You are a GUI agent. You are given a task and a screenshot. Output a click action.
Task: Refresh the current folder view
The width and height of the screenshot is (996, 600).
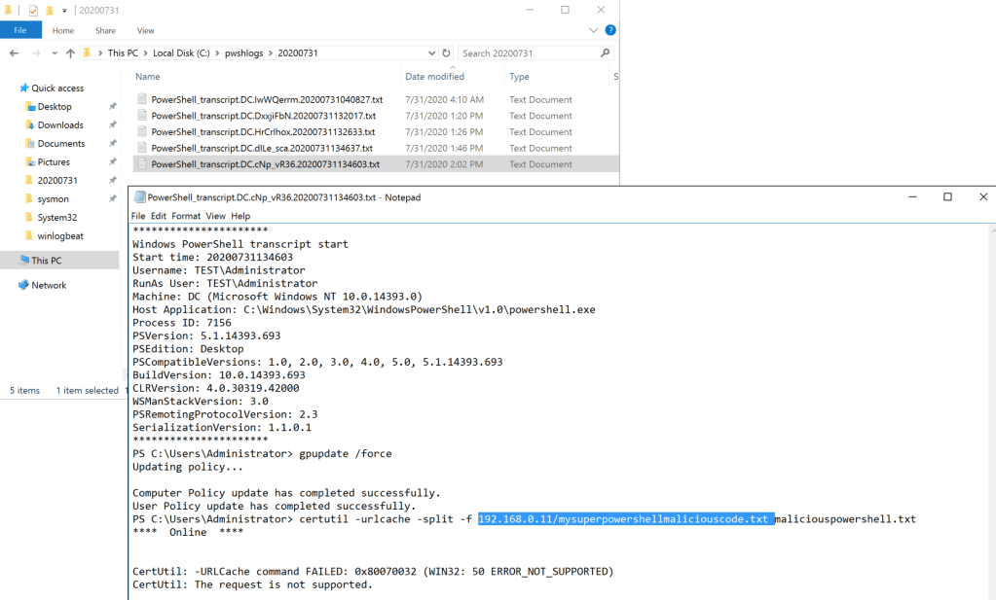pyautogui.click(x=447, y=53)
